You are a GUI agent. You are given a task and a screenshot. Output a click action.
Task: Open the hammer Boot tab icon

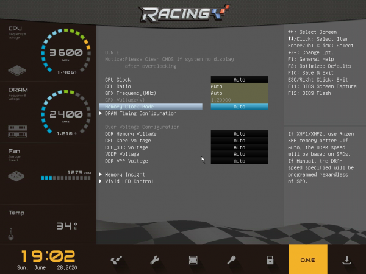coord(231,260)
